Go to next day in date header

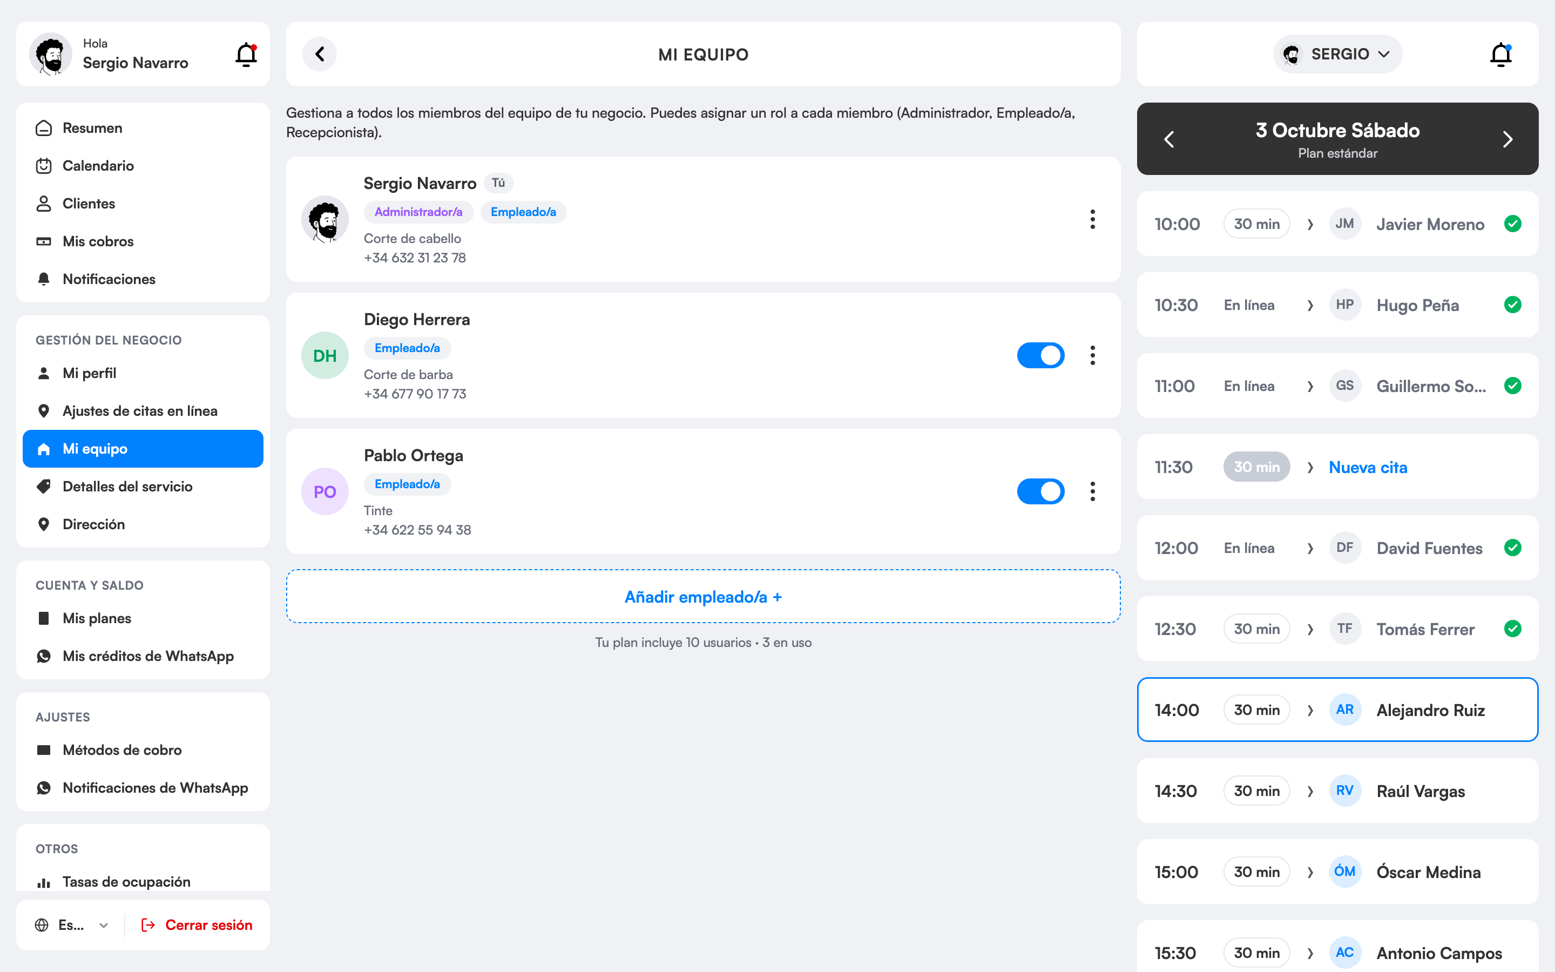[1507, 139]
